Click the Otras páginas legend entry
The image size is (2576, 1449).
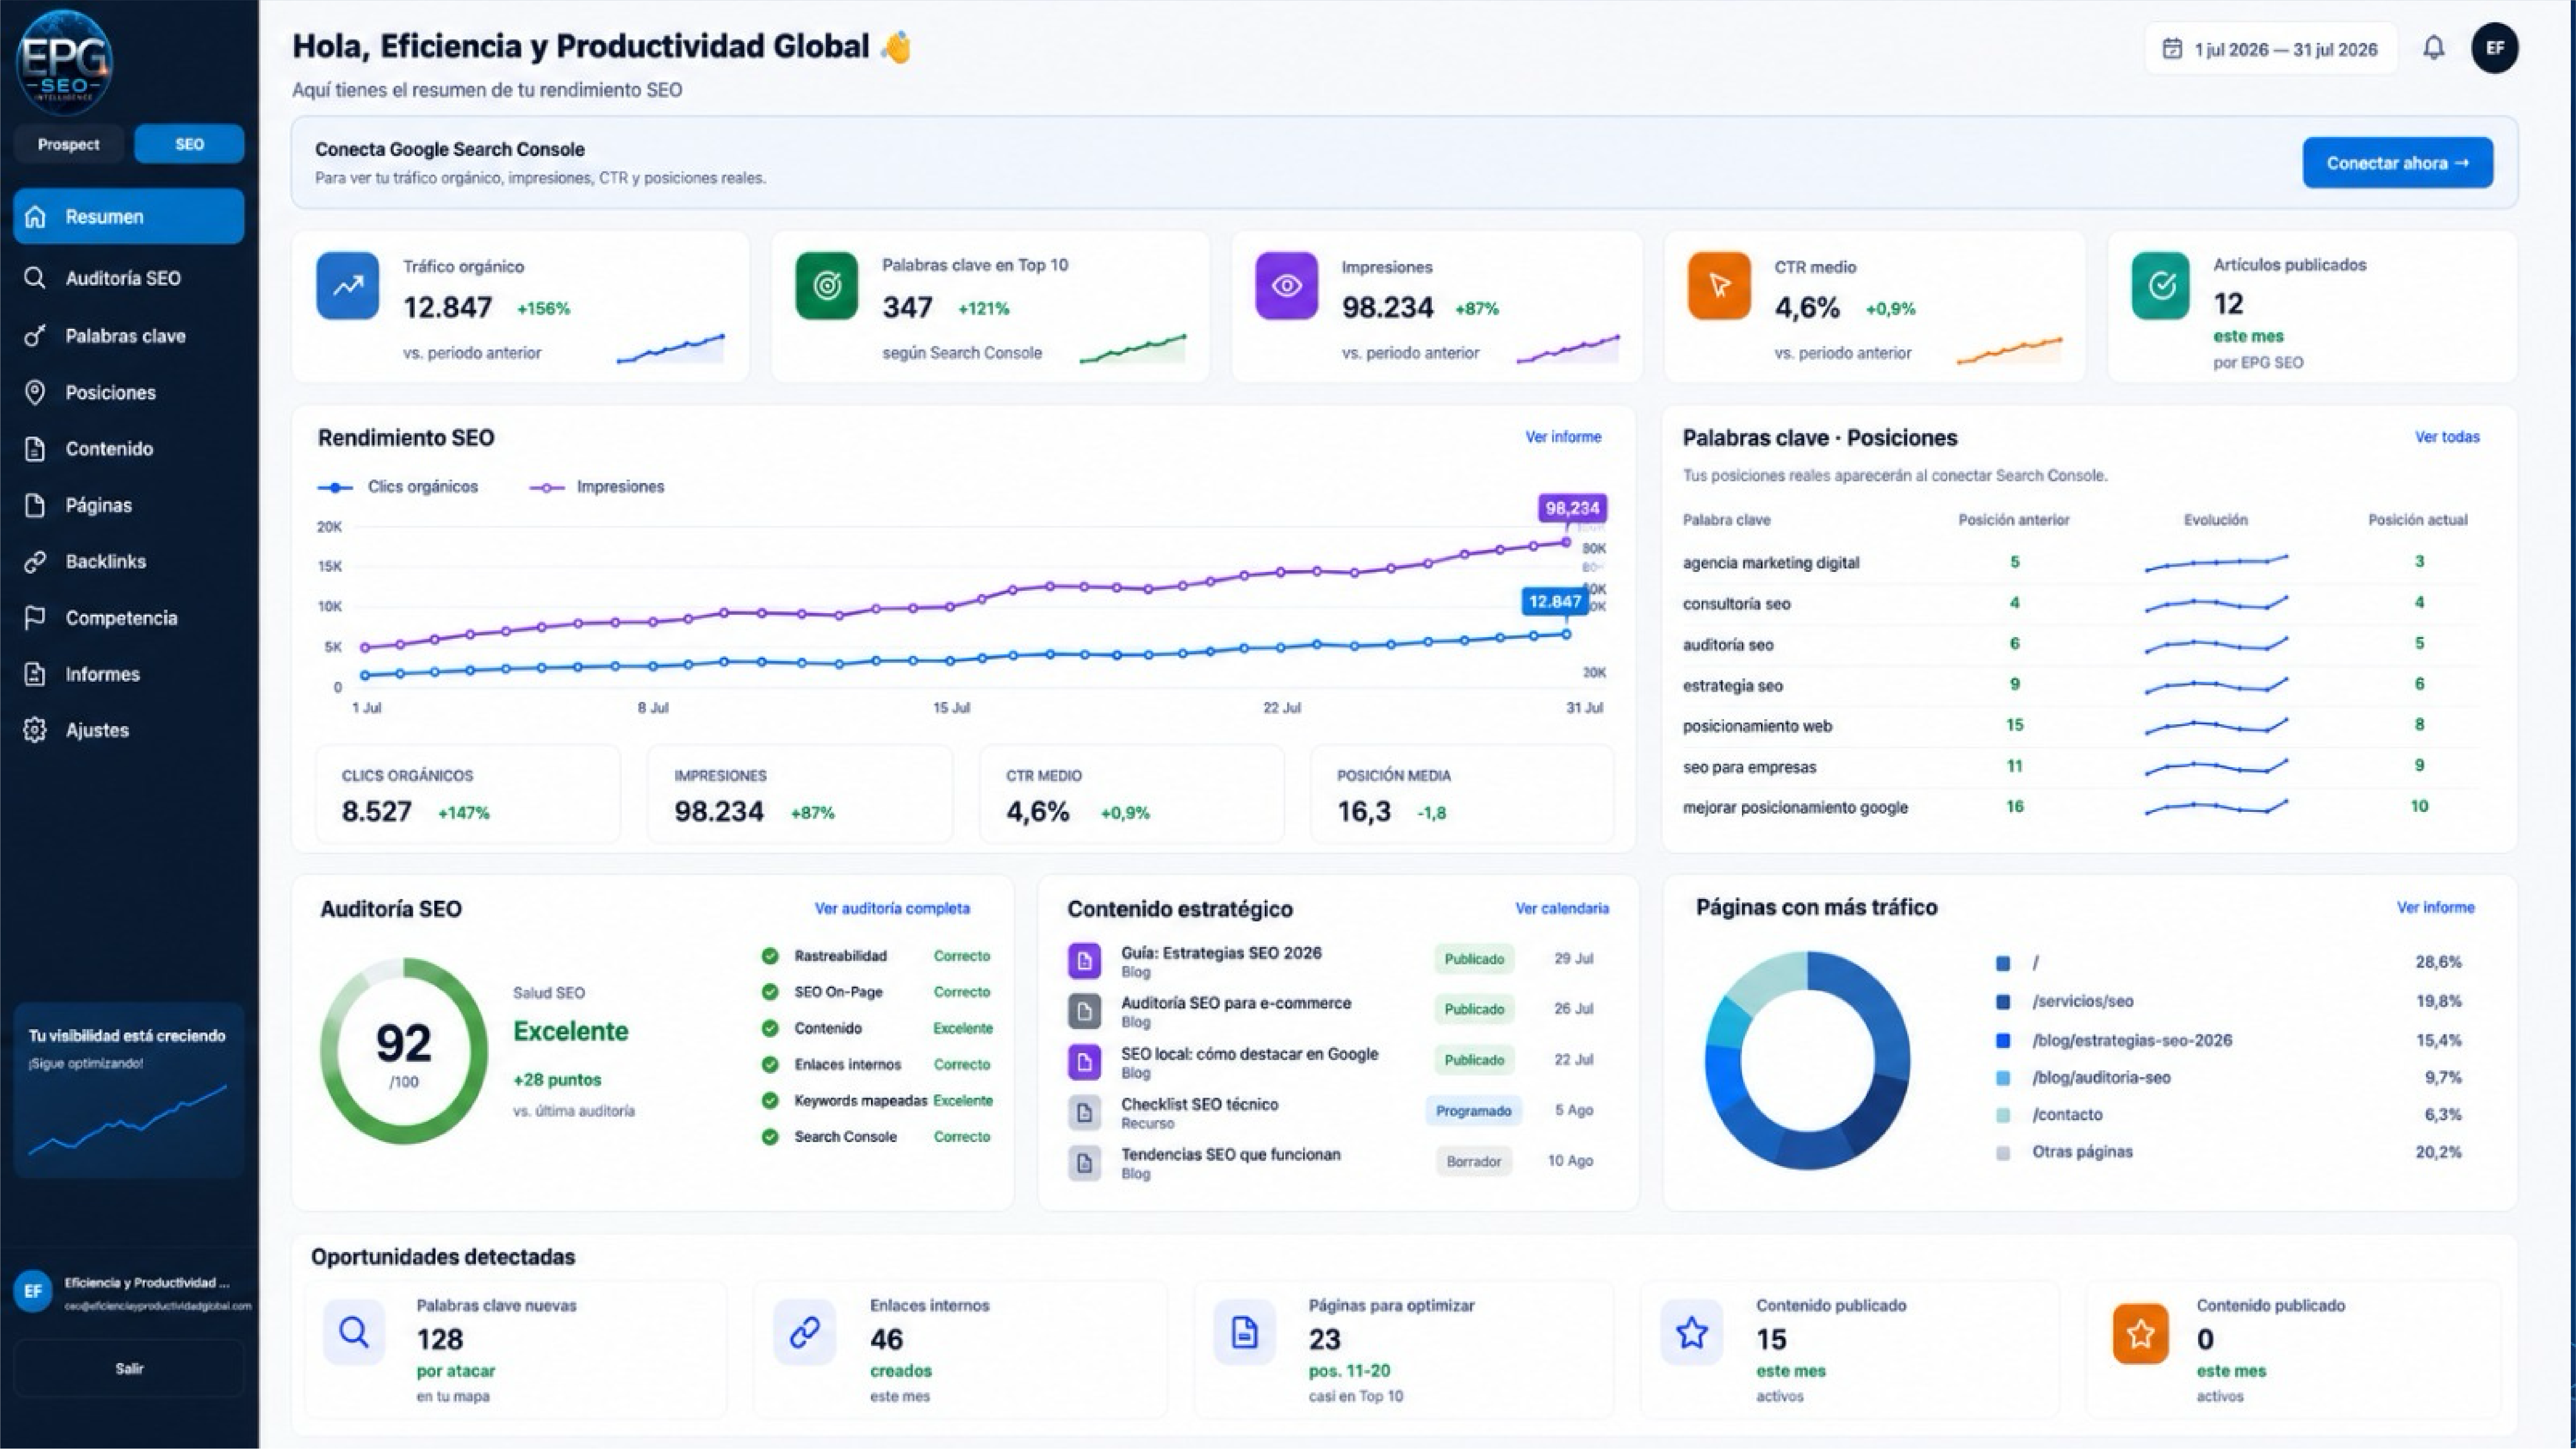(x=2082, y=1152)
